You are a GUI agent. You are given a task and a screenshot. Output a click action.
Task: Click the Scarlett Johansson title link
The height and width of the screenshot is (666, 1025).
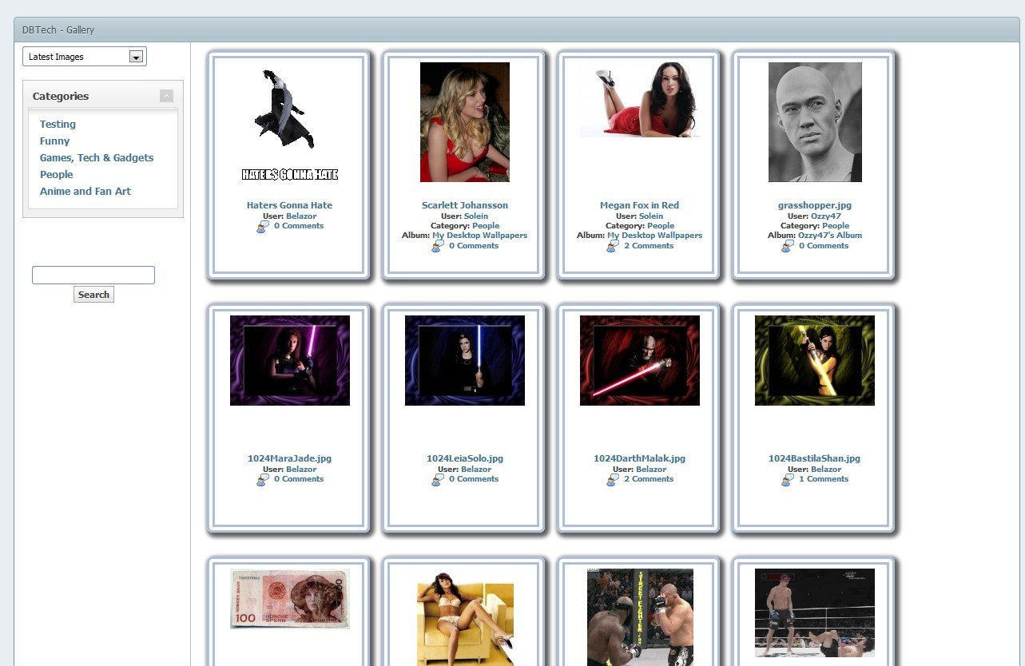pyautogui.click(x=464, y=205)
